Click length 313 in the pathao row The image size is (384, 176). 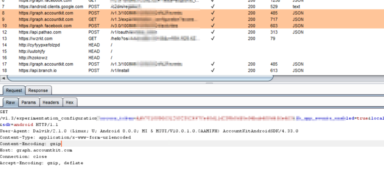(274, 32)
